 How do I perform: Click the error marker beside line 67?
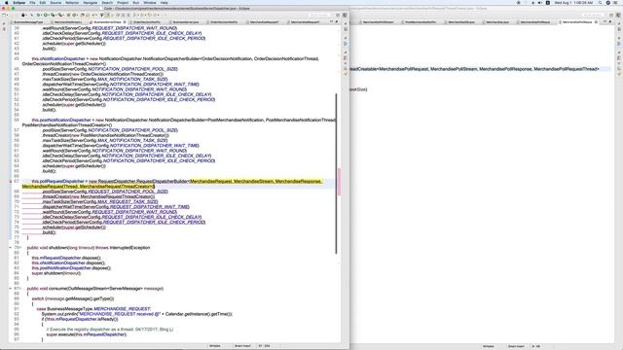point(11,182)
